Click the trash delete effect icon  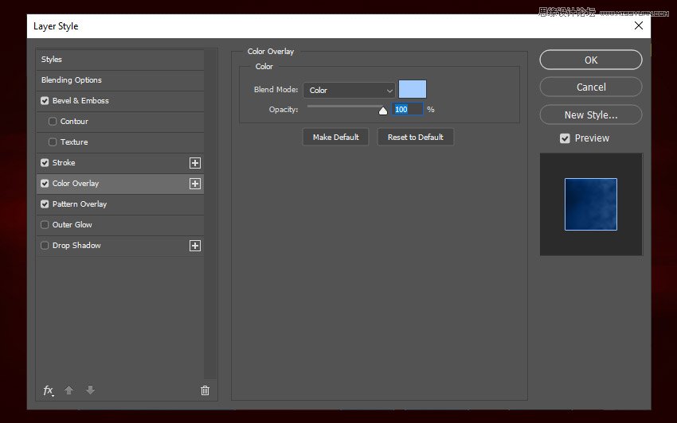click(x=205, y=390)
